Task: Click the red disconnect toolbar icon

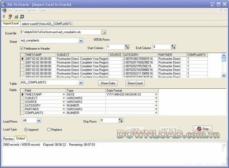Action: coord(10,17)
